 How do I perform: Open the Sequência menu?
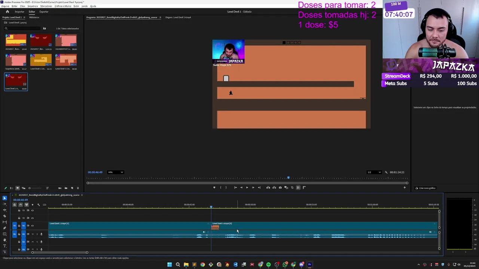tap(33, 6)
